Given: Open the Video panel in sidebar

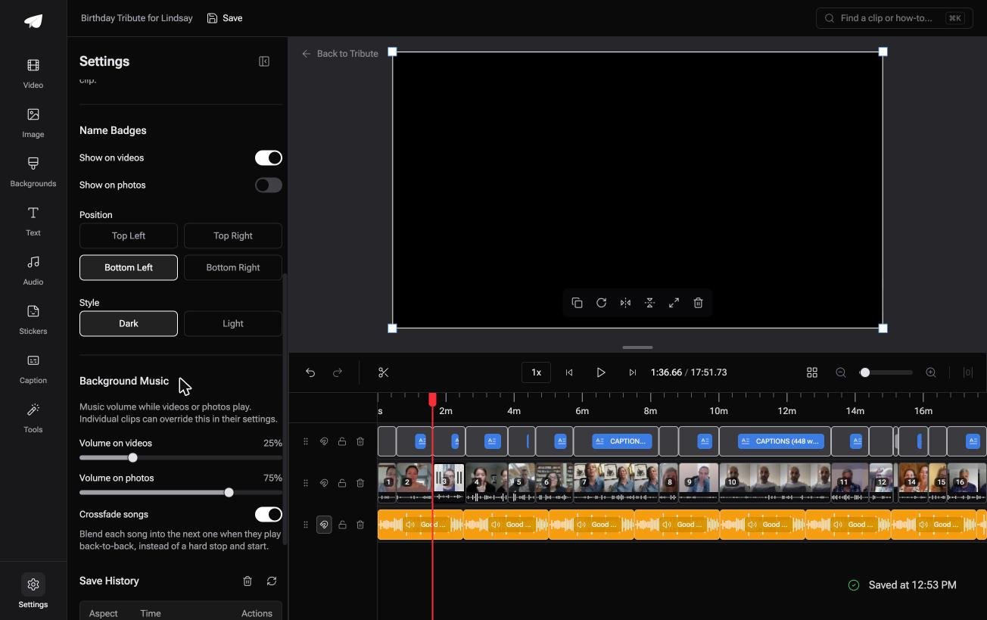Looking at the screenshot, I should pyautogui.click(x=33, y=74).
